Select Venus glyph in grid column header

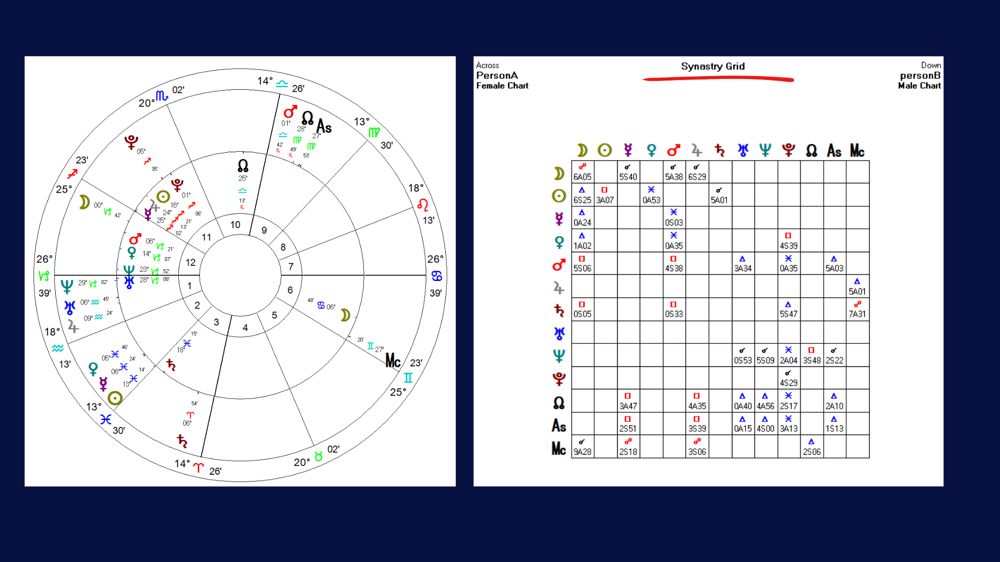click(651, 150)
